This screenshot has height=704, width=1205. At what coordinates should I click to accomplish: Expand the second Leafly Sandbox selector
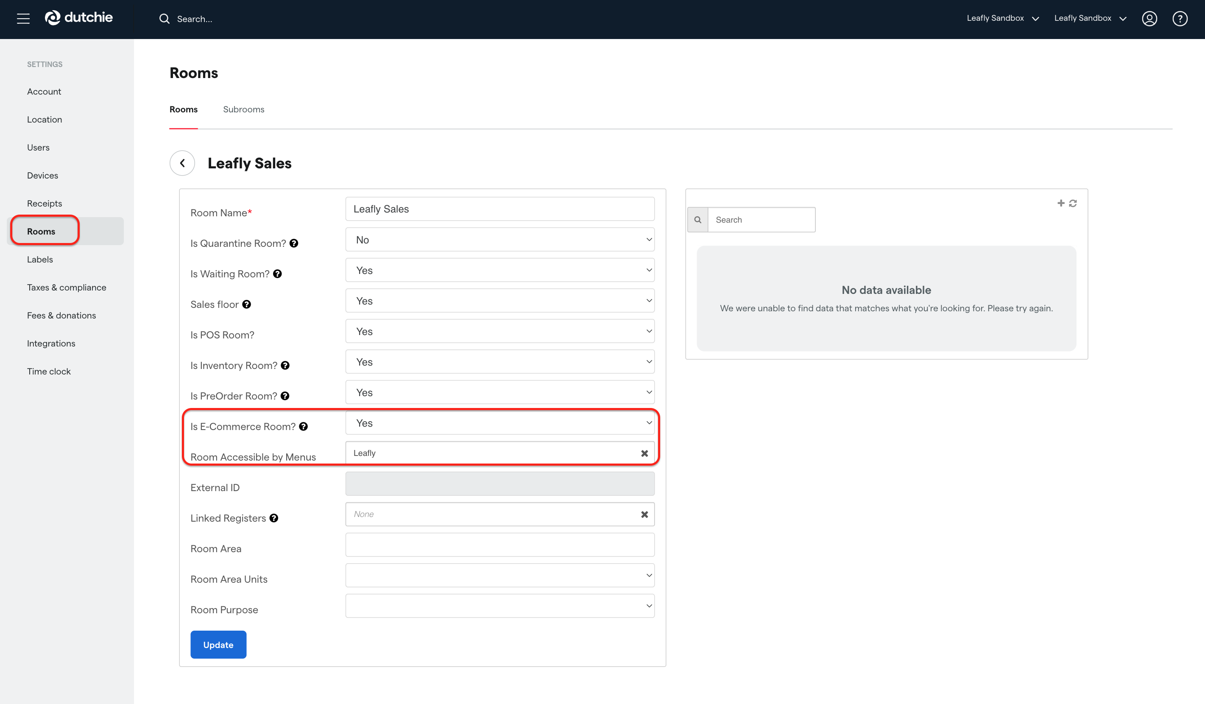tap(1090, 18)
